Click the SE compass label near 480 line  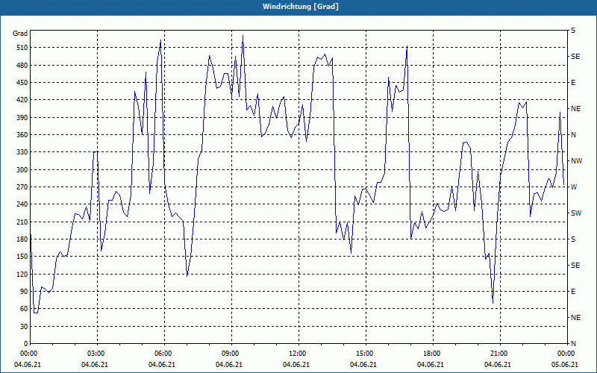point(575,57)
